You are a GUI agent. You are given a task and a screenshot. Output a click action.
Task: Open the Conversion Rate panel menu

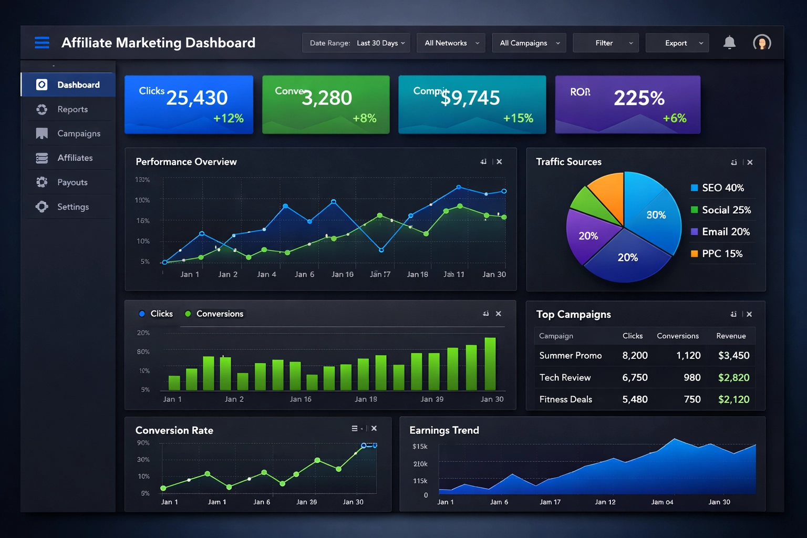[x=355, y=428]
